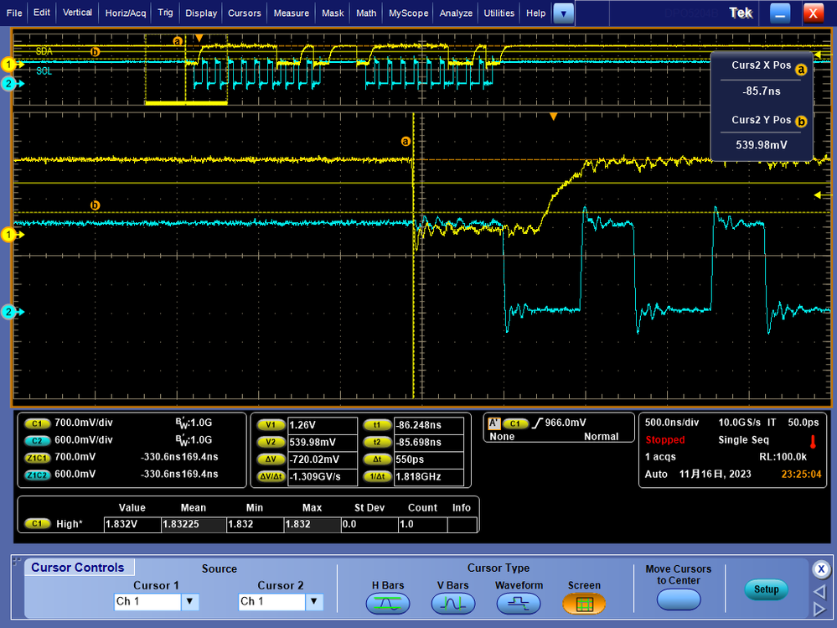Click the Stopped acquisition status

tap(664, 440)
